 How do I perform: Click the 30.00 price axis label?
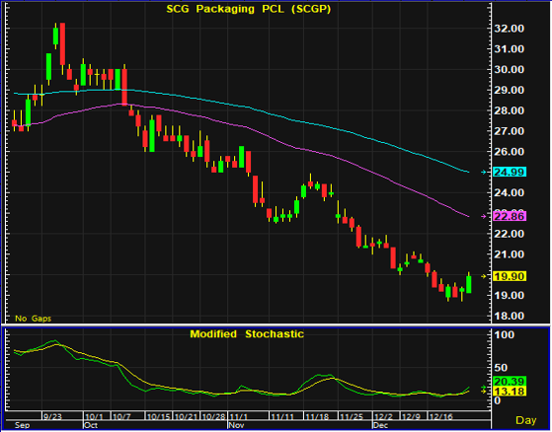(509, 69)
